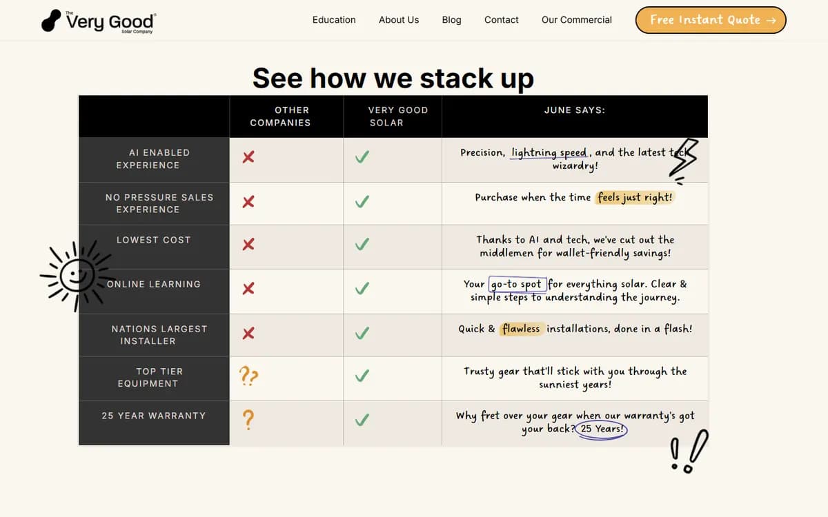Click the red X in the No Pressure Sales row

[x=248, y=201]
